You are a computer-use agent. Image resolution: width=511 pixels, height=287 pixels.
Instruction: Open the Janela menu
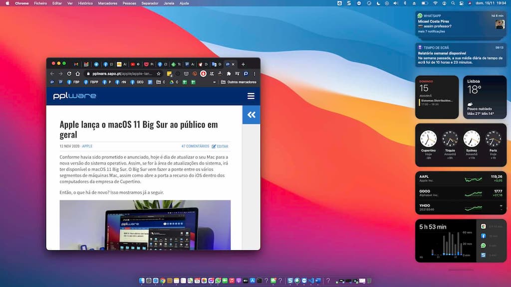[x=169, y=3]
